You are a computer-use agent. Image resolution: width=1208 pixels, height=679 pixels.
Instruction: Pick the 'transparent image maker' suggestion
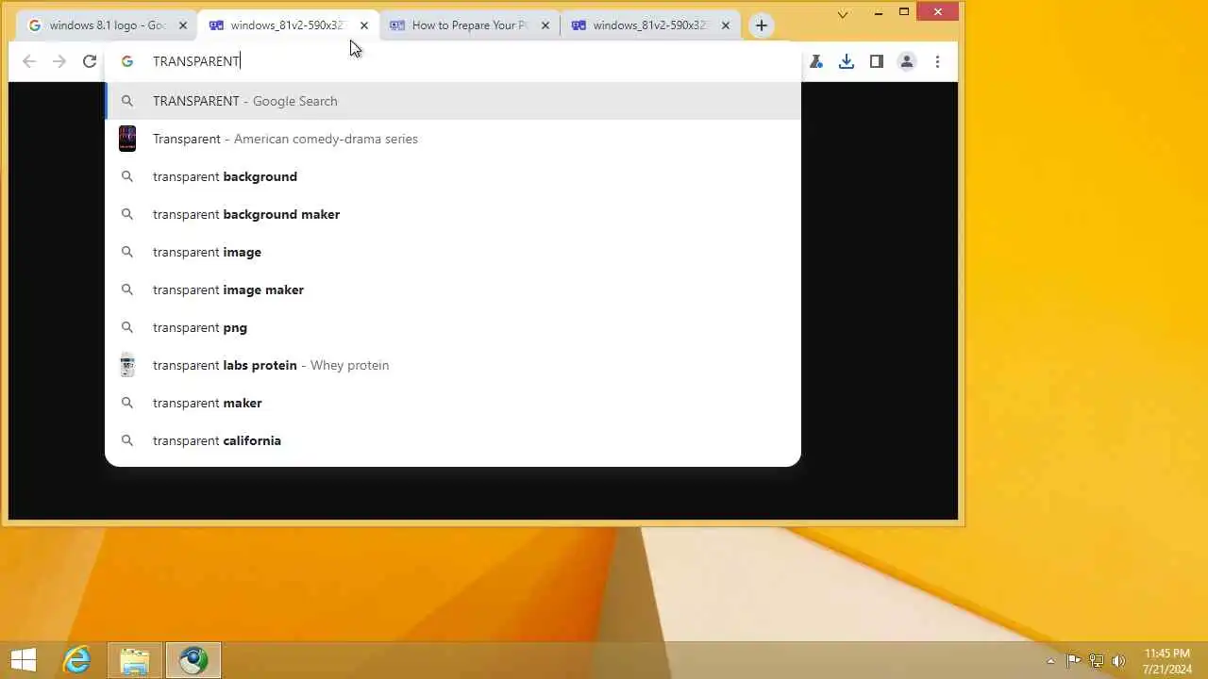point(453,290)
